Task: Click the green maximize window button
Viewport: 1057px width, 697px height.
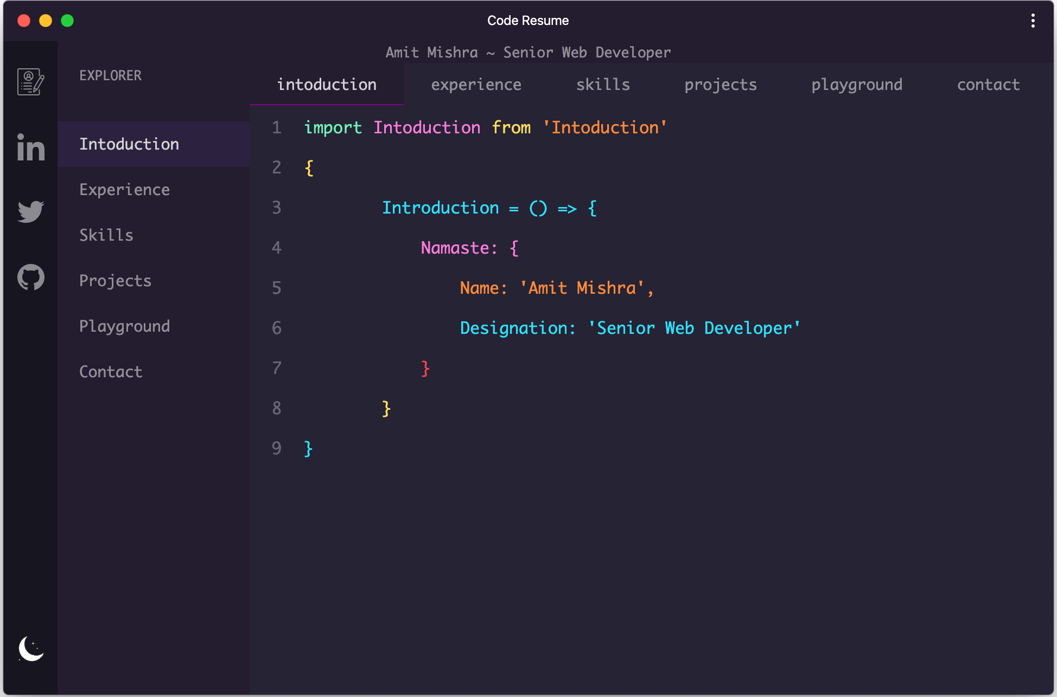Action: (67, 21)
